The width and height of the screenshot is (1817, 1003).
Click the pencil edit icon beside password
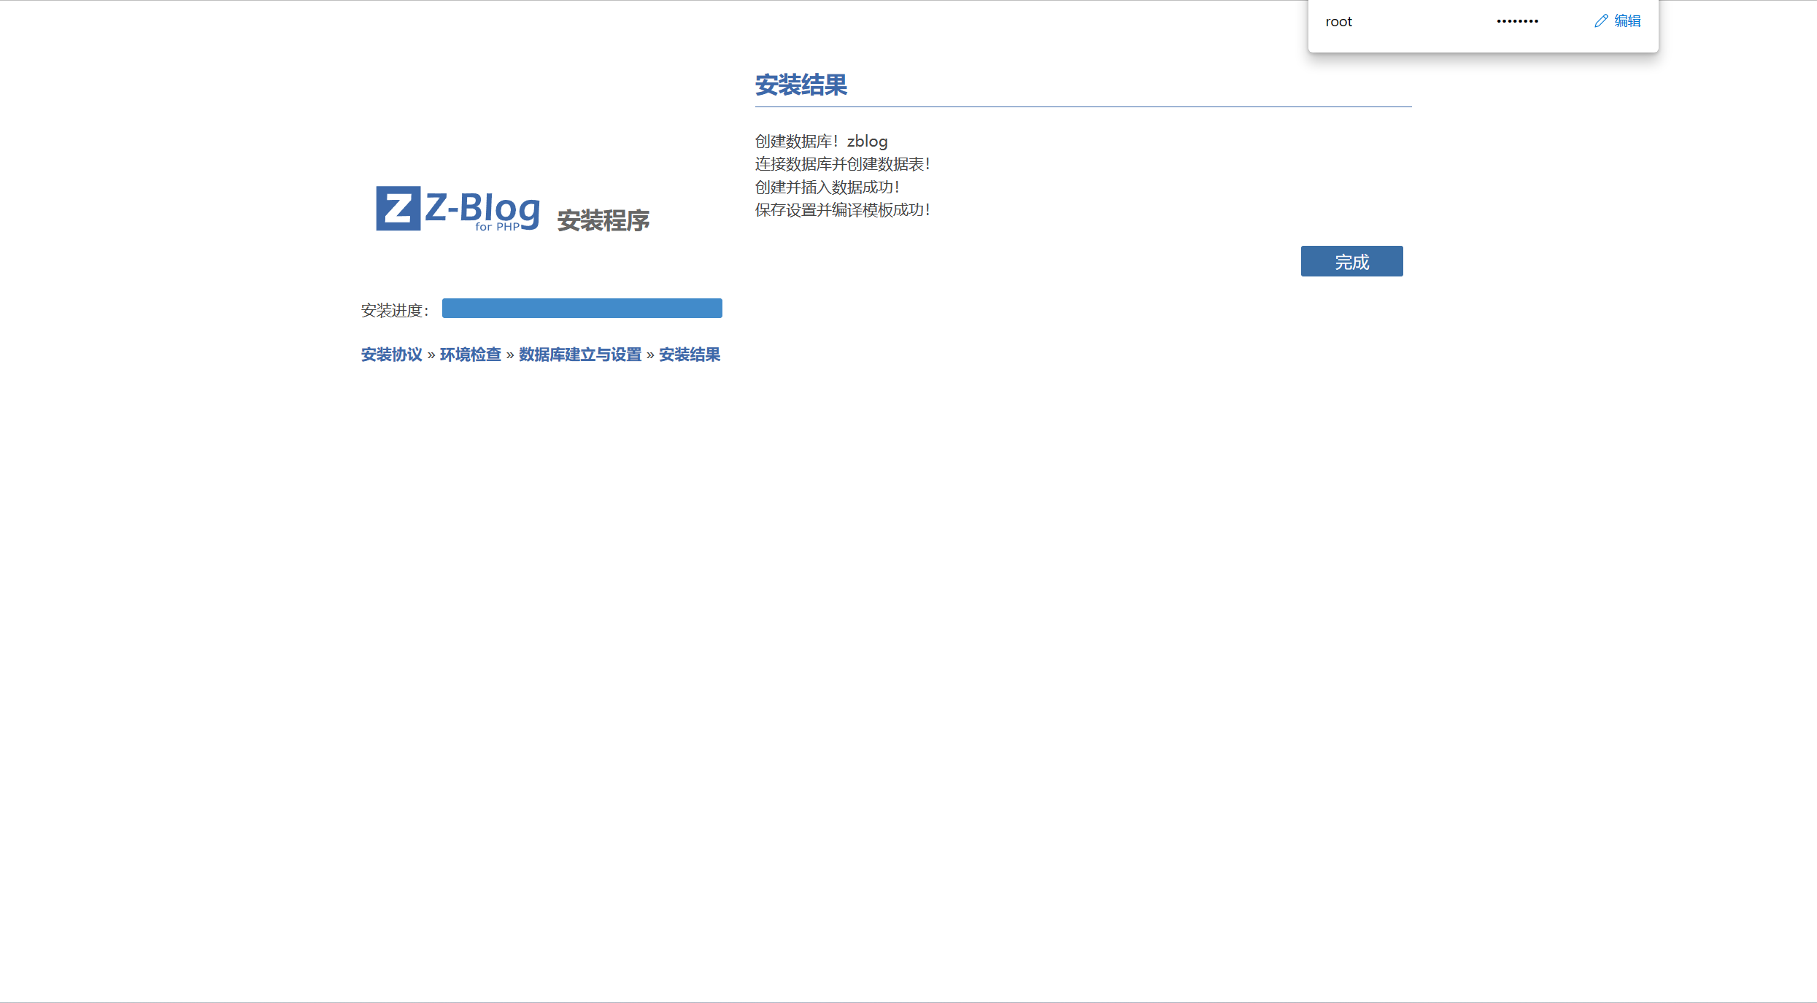1600,21
